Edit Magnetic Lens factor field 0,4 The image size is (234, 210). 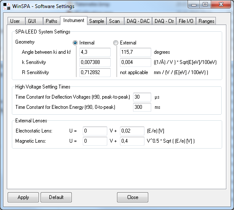(132, 141)
